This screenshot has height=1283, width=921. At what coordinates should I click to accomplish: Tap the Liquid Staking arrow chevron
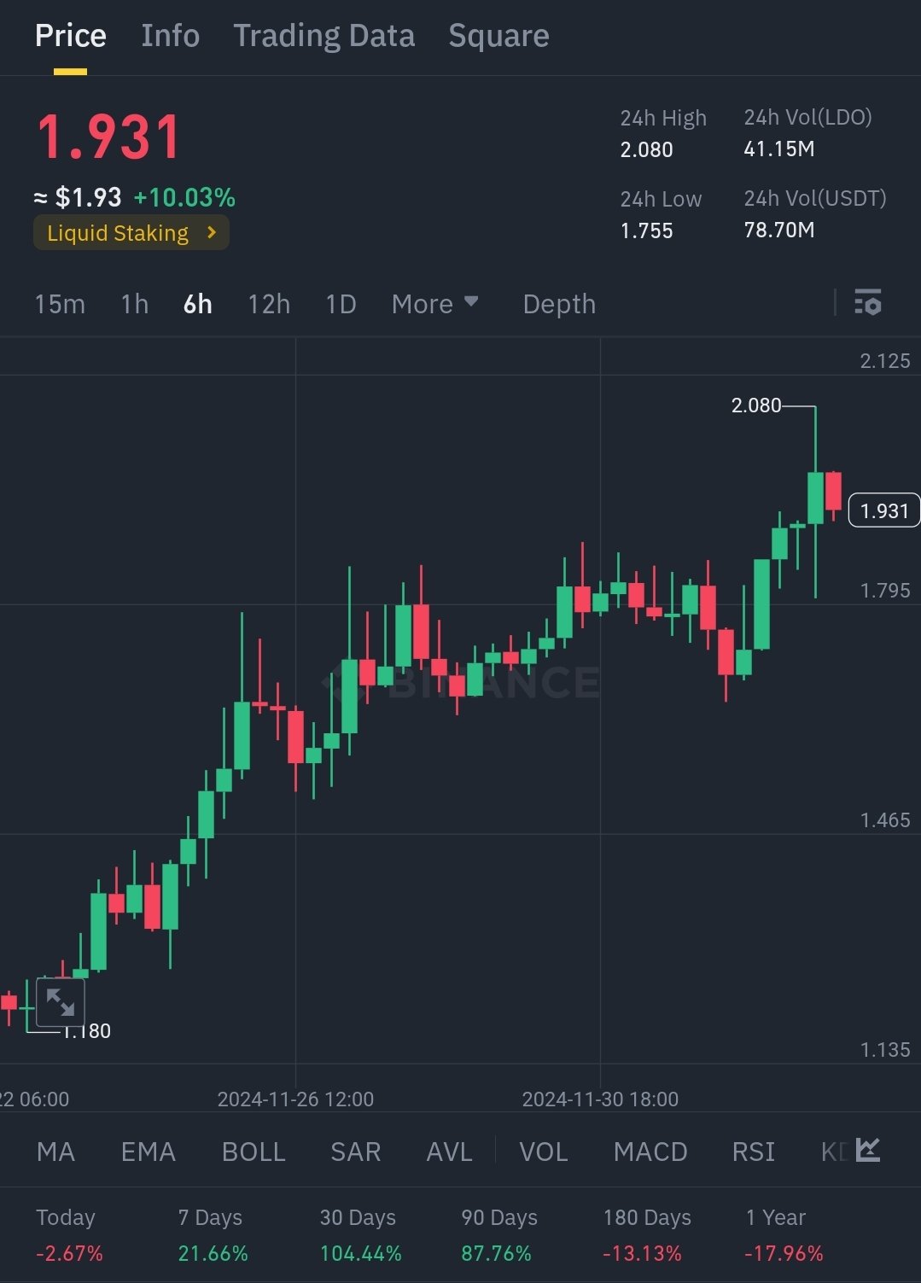[x=212, y=232]
